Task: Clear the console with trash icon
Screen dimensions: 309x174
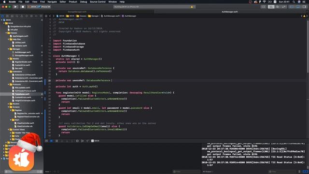Action: (299, 172)
